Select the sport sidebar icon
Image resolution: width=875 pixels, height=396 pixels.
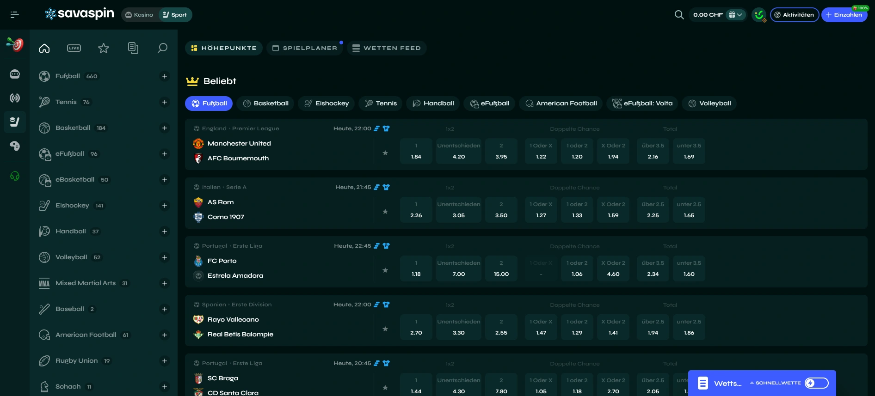[15, 122]
